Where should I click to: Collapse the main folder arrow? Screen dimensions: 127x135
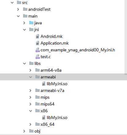click(18, 16)
